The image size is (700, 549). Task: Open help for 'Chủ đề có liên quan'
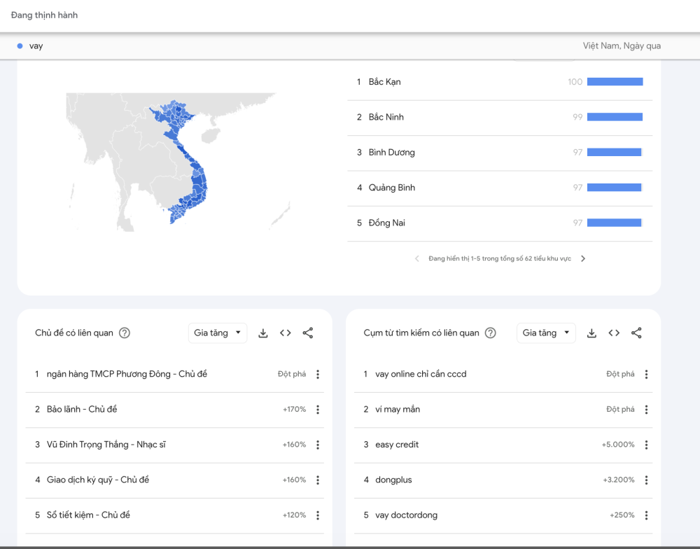(125, 333)
